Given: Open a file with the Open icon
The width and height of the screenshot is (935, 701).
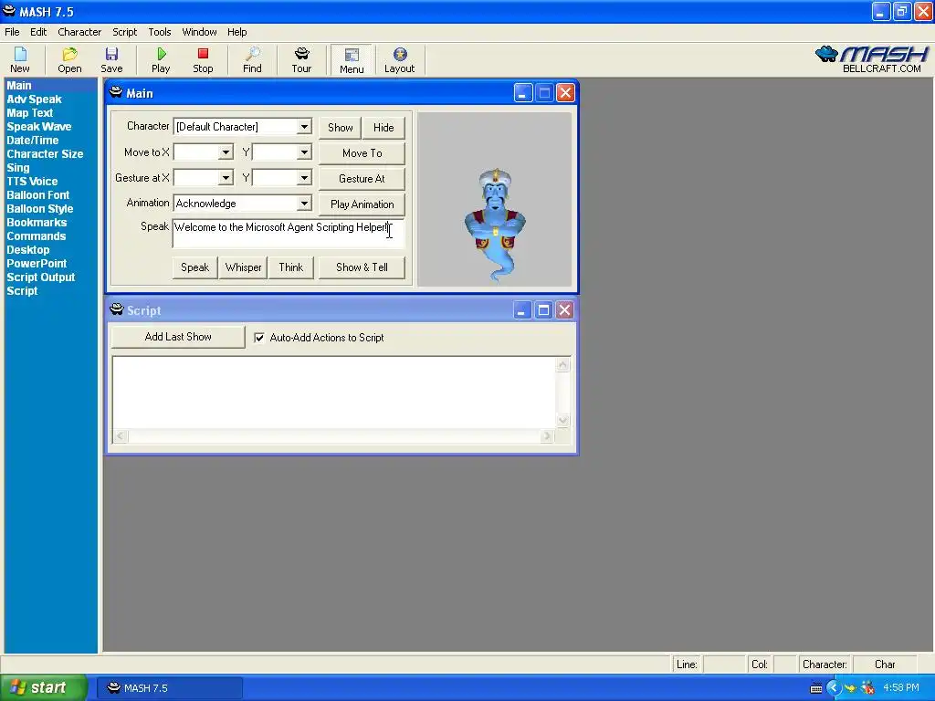Looking at the screenshot, I should 69,59.
